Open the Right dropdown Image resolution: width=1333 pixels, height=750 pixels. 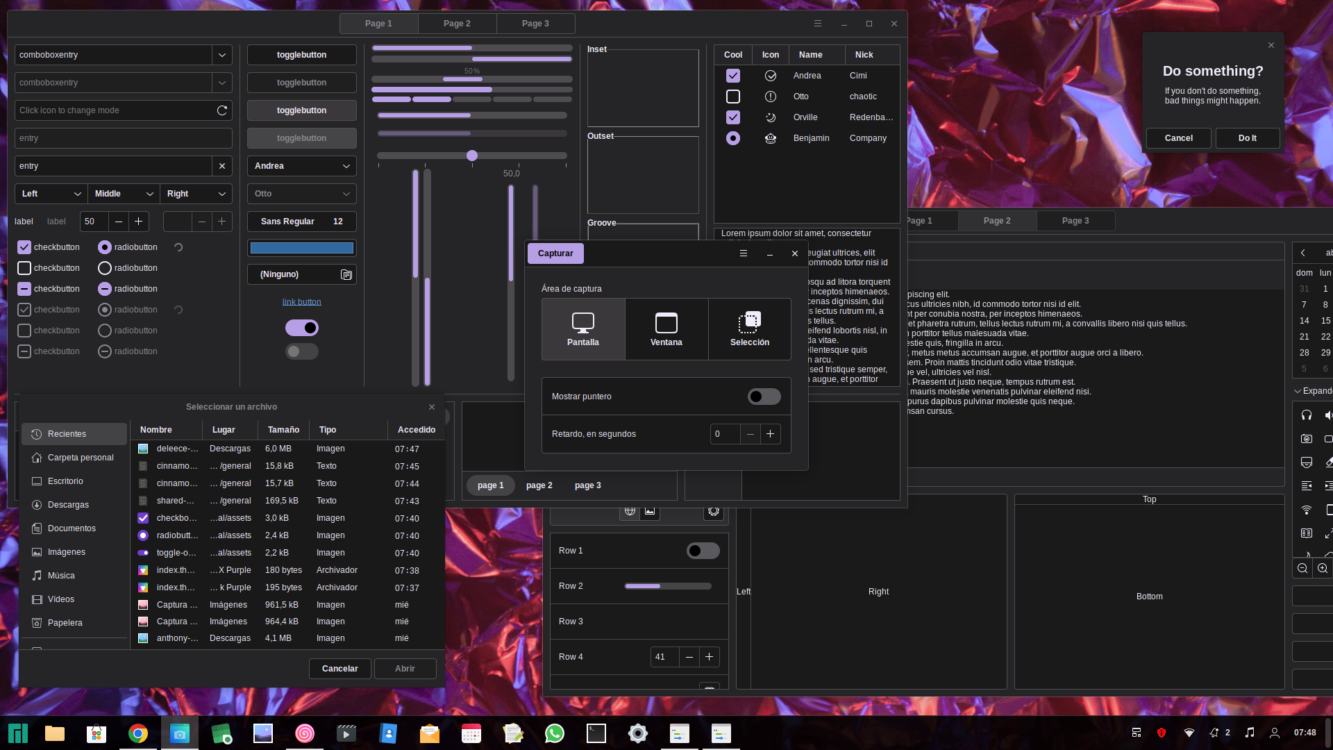(x=196, y=194)
